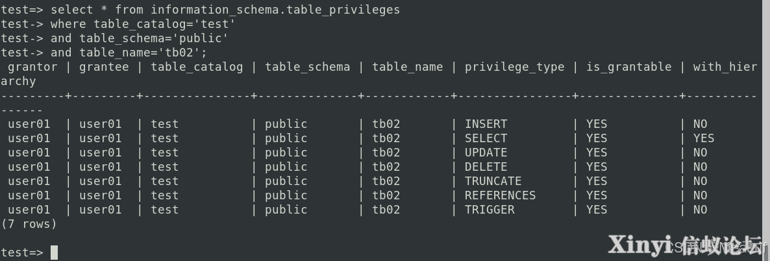770x261 pixels.
Task: Click the INSERT privilege entry
Action: coord(486,124)
